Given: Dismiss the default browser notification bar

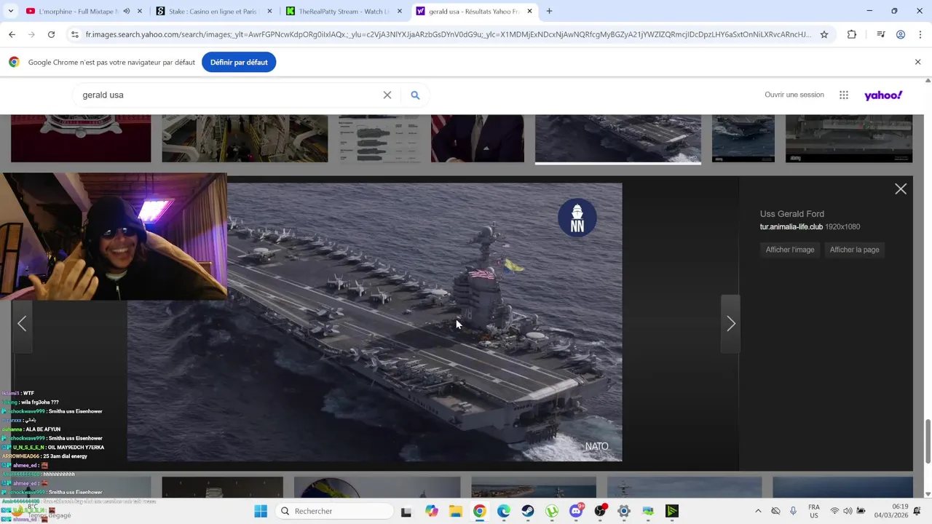Looking at the screenshot, I should [x=917, y=62].
